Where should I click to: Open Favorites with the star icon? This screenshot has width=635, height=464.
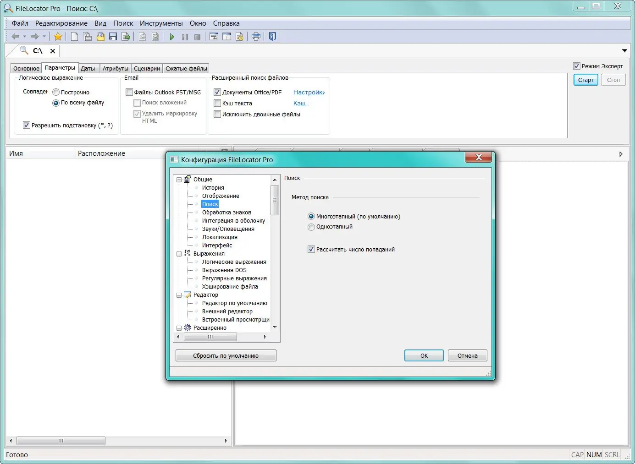pos(58,37)
